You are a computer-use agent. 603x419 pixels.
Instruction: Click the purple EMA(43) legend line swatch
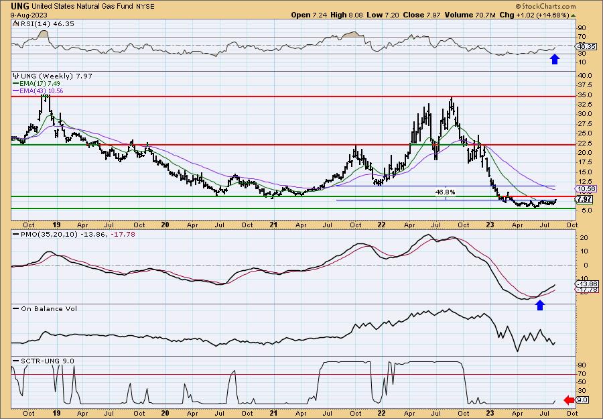[15, 91]
